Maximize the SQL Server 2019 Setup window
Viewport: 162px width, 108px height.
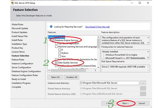[140, 3]
